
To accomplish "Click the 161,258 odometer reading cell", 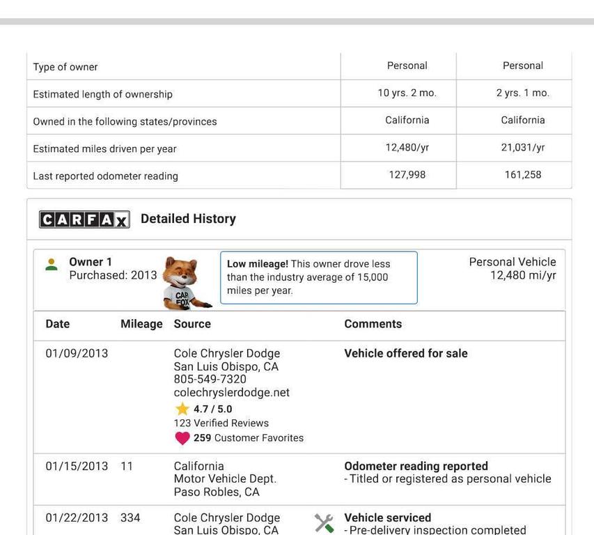I will point(522,175).
